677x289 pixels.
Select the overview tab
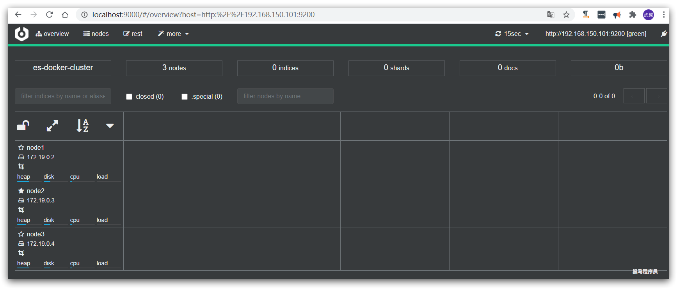52,34
